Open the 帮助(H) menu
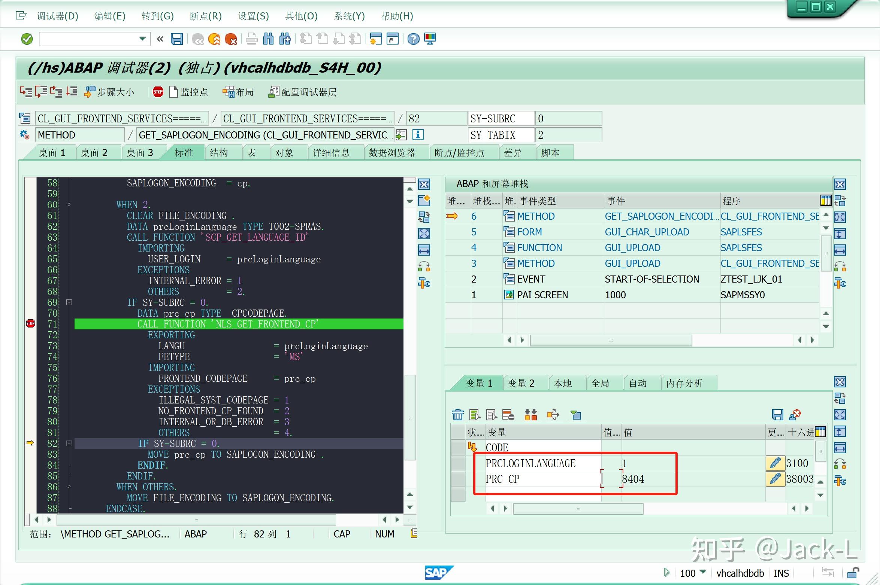 click(397, 16)
